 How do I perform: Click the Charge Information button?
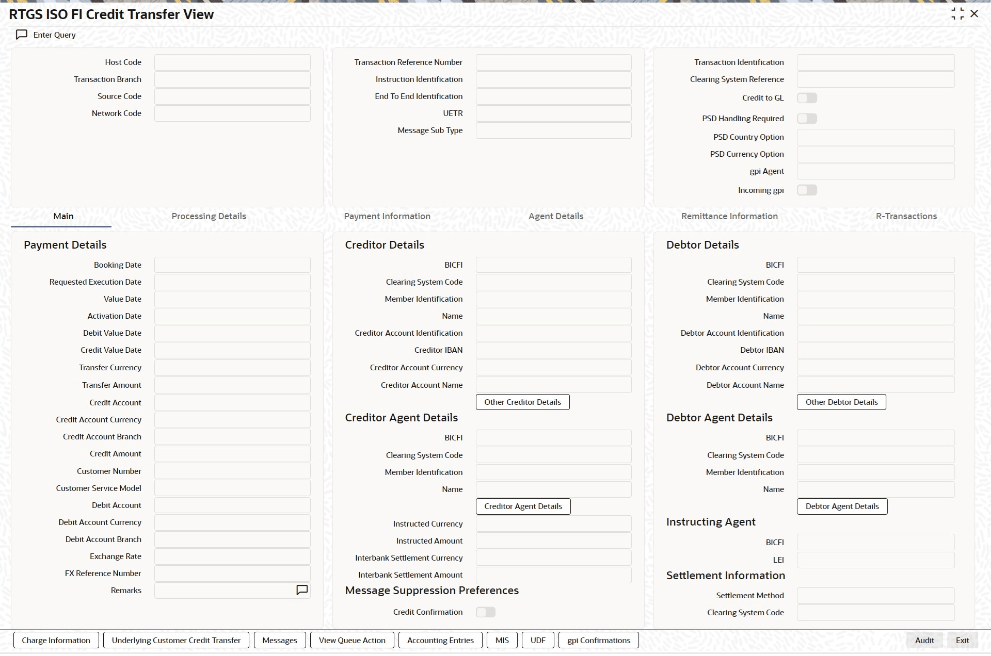(x=56, y=640)
